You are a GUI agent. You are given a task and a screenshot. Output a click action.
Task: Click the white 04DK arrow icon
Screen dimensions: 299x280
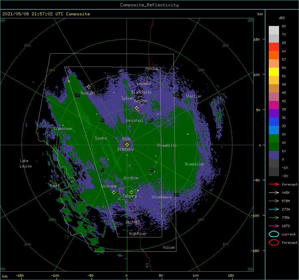(274, 192)
